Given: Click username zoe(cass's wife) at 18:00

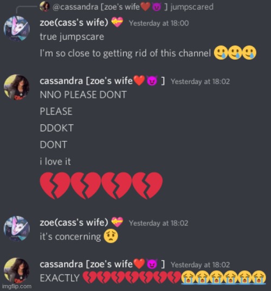Looking at the screenshot, I should pos(74,23).
